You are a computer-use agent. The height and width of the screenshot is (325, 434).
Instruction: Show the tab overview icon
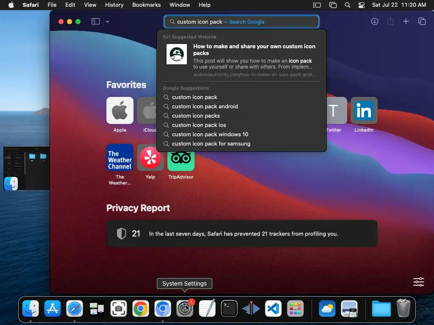(x=422, y=21)
